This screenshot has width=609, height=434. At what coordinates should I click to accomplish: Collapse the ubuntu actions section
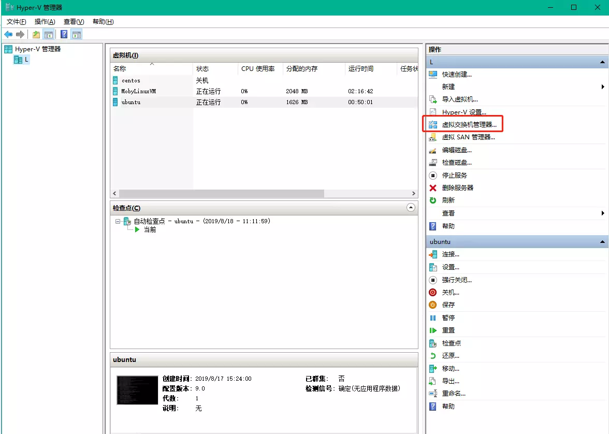tap(602, 242)
